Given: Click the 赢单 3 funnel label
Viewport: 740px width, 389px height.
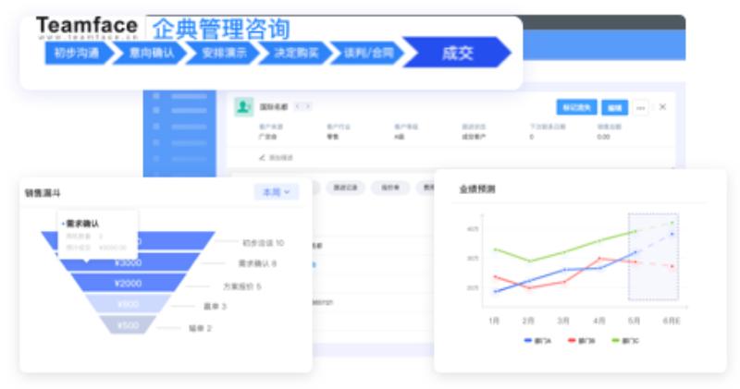Looking at the screenshot, I should [215, 307].
